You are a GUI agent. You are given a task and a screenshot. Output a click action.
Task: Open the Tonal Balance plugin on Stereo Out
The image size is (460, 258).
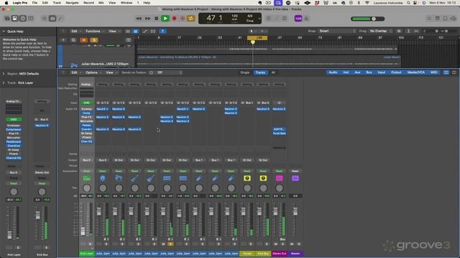click(279, 133)
